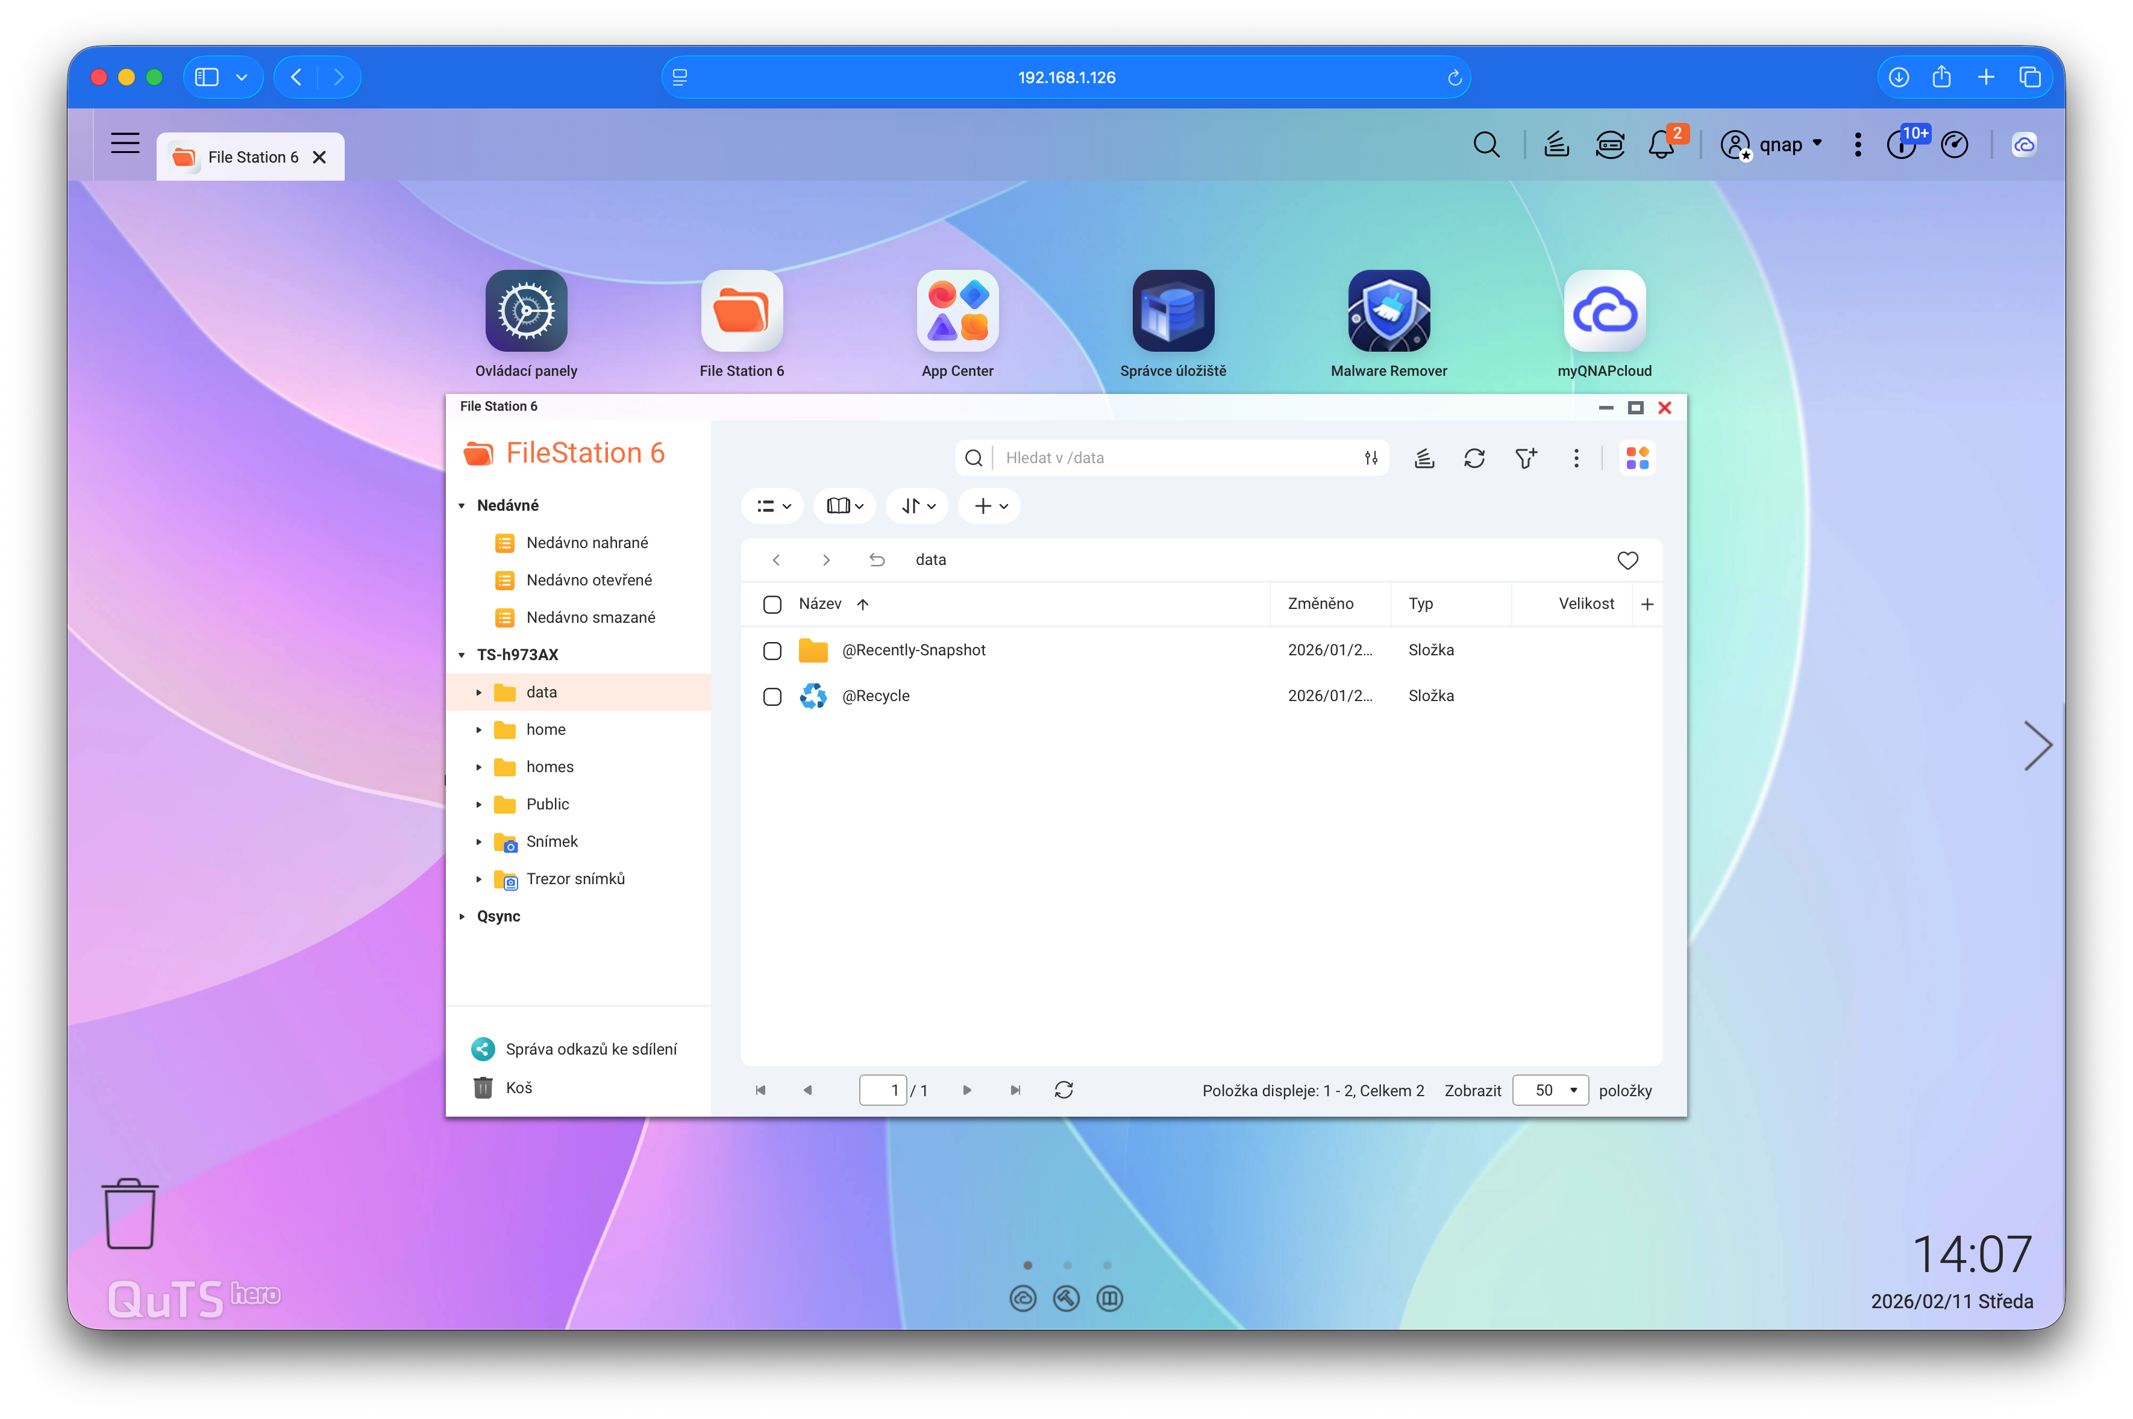Click the File Station refresh icon

pos(1474,458)
